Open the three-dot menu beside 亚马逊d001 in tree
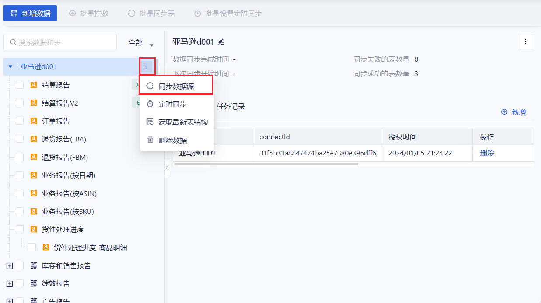The height and width of the screenshot is (303, 541). 146,67
